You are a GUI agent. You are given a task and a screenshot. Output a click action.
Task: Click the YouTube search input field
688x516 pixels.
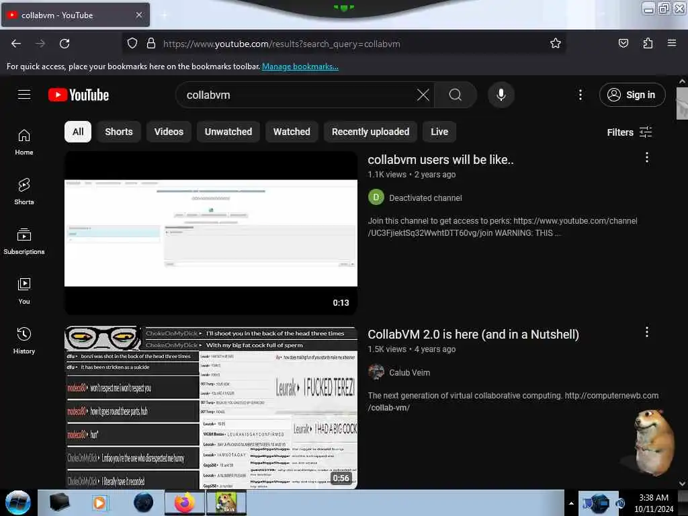[x=298, y=95]
